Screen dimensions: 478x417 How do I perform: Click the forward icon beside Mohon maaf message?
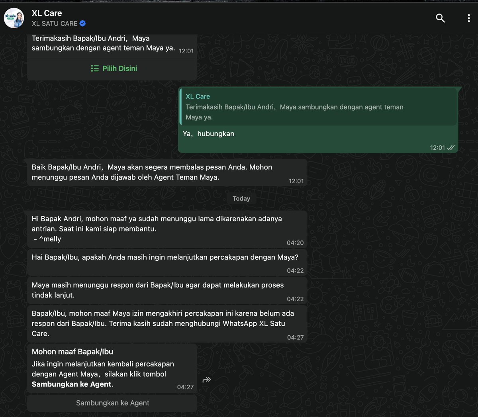tap(206, 380)
